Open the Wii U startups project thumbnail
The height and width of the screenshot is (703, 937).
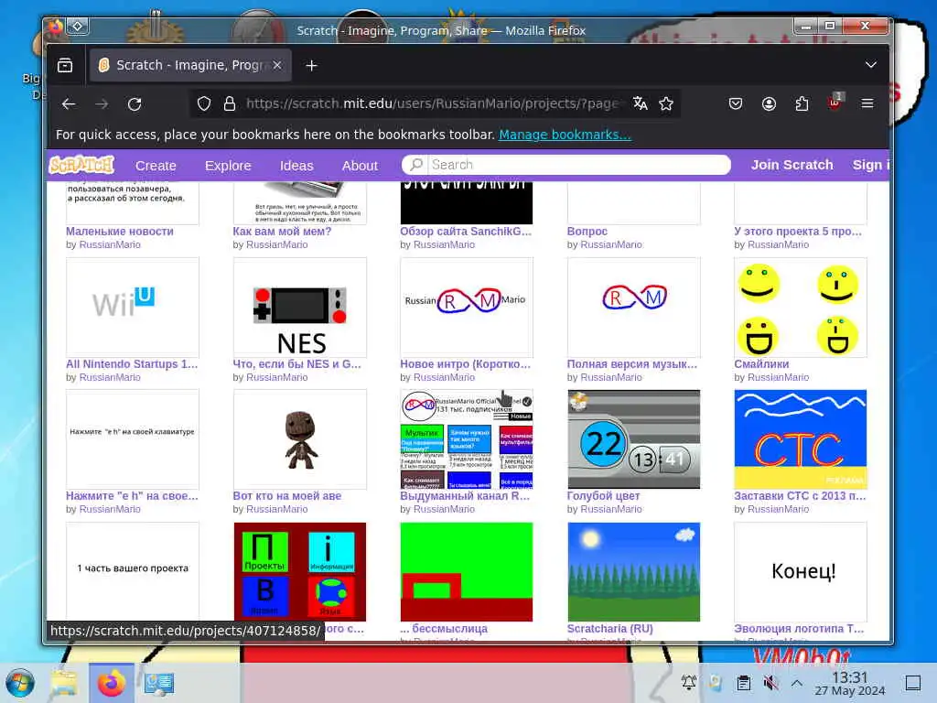pyautogui.click(x=133, y=308)
